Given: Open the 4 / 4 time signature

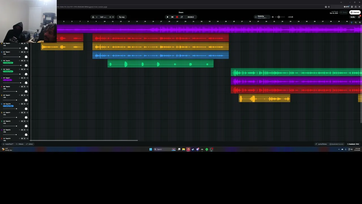Looking at the screenshot, I should 111,17.
